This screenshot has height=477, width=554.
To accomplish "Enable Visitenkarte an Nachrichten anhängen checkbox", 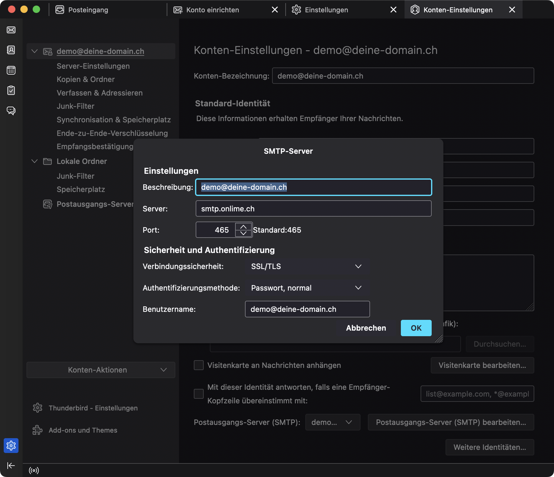I will (x=199, y=365).
